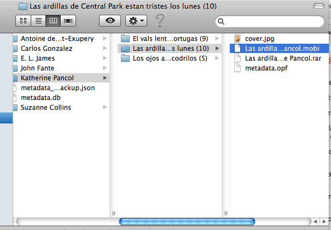
Task: Switch to list view
Action: tap(38, 21)
